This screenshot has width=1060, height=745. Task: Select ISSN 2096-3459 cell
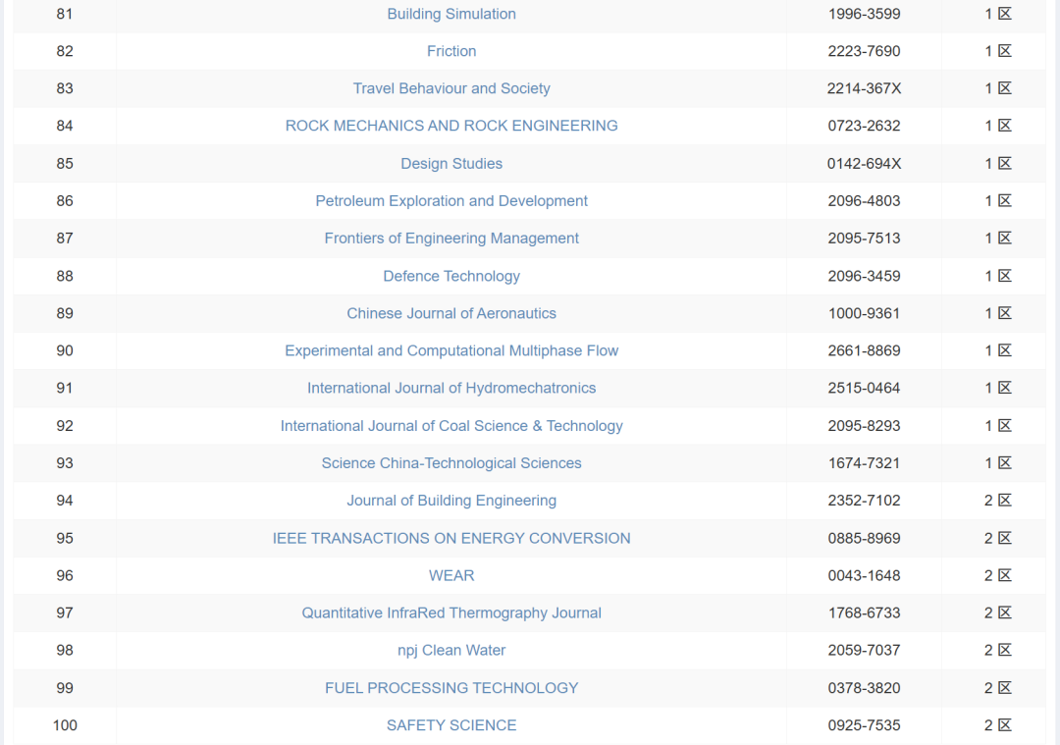pos(864,276)
